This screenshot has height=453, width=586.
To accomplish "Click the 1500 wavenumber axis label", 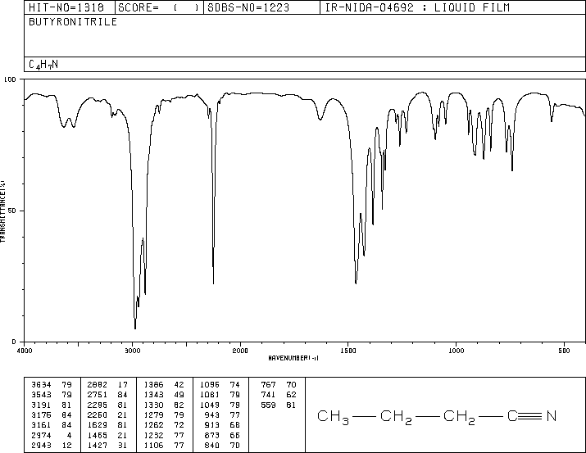I will tap(348, 351).
